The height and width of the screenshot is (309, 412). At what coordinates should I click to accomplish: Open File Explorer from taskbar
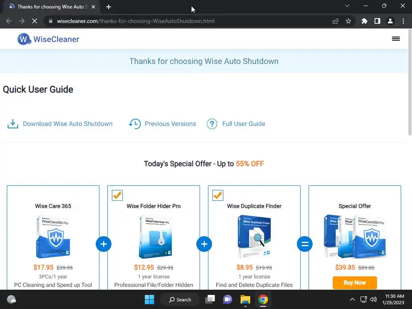[x=245, y=299]
